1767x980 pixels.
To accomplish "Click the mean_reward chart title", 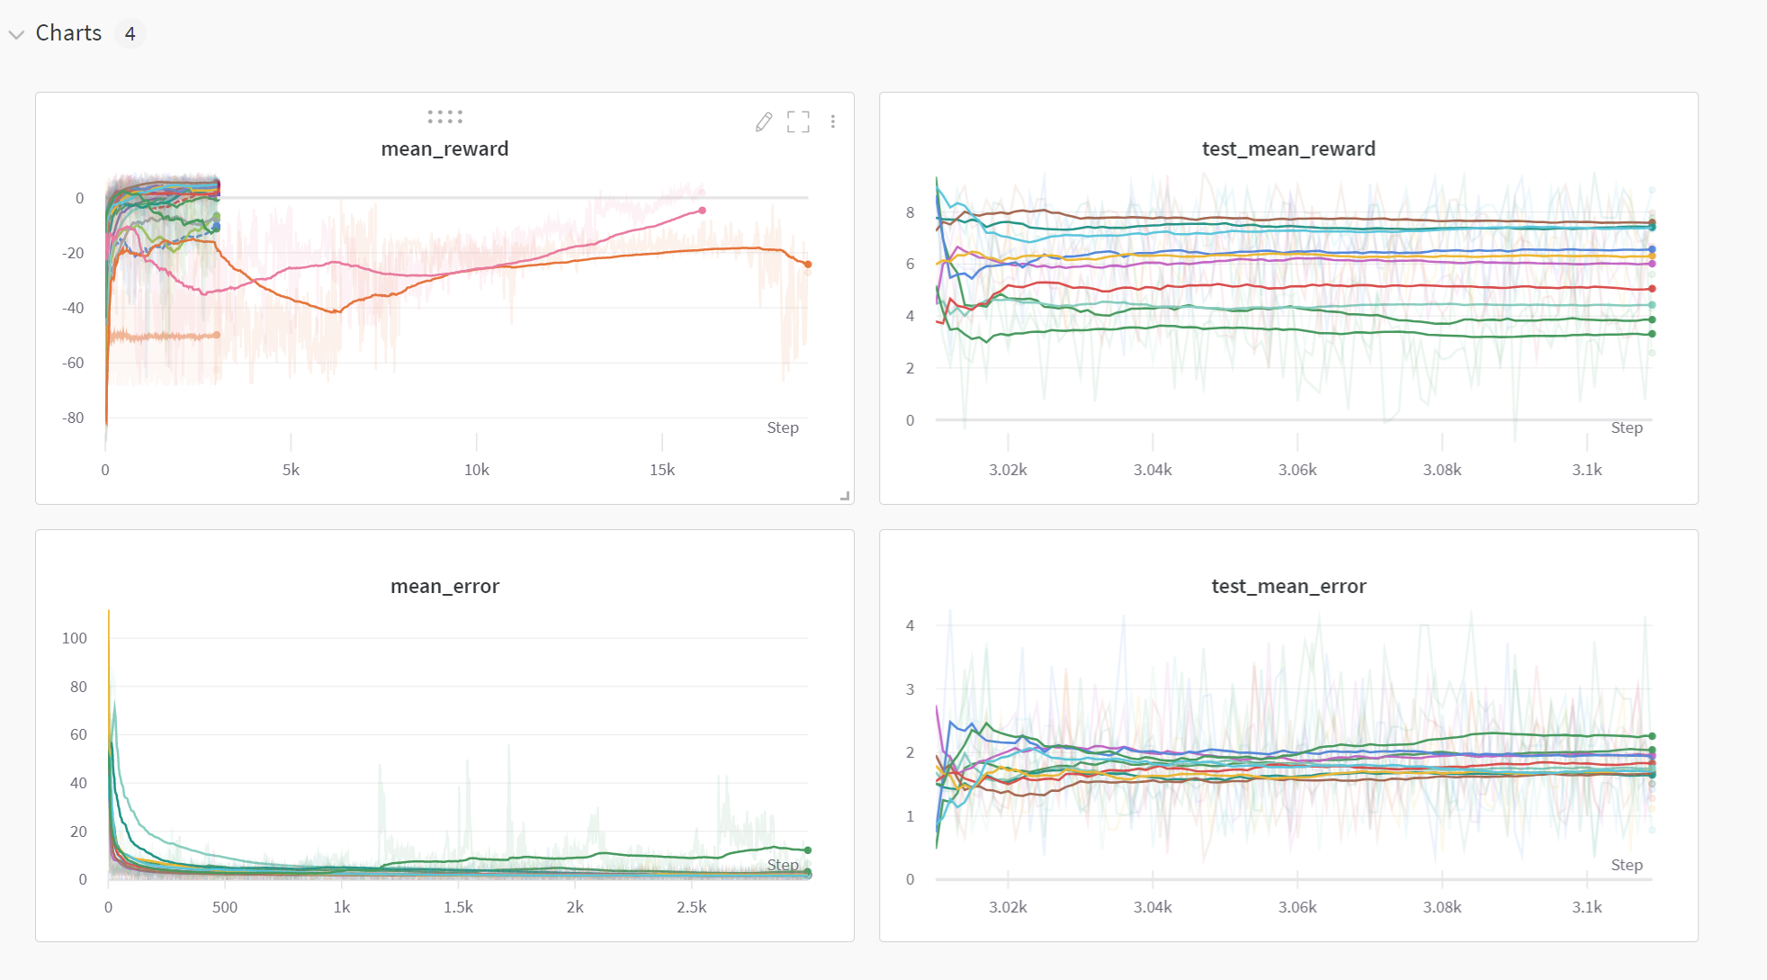I will [x=444, y=148].
